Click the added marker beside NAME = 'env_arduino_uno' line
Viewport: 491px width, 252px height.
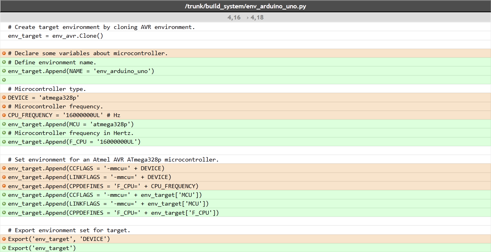tap(4, 71)
